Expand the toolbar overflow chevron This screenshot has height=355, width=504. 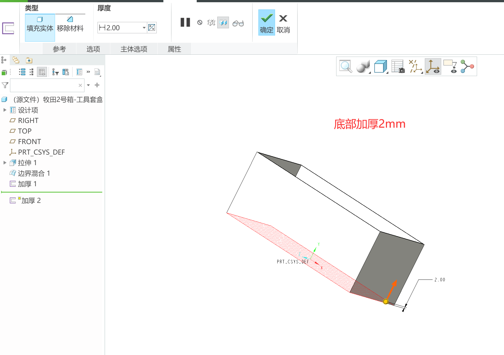point(88,72)
